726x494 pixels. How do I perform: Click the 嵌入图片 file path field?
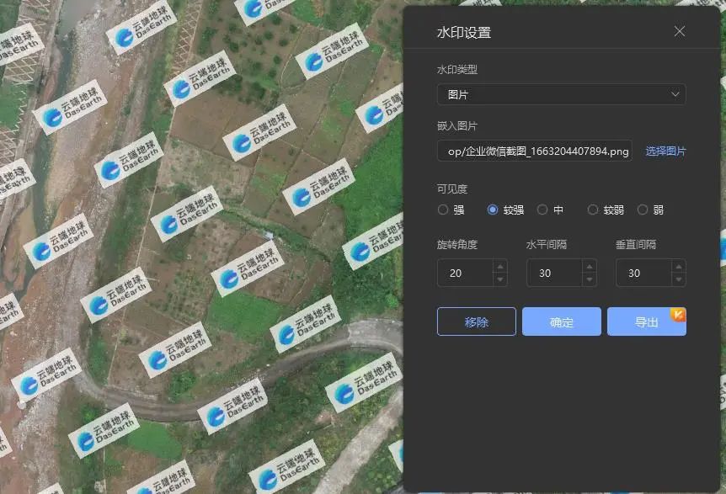[534, 151]
